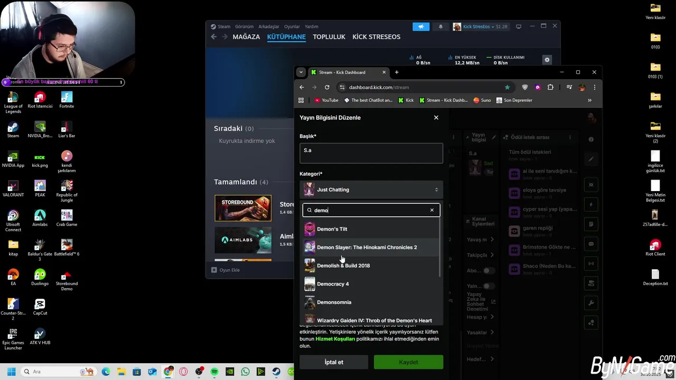This screenshot has height=380, width=676.
Task: Bookmark star in Chrome address bar
Action: [507, 87]
